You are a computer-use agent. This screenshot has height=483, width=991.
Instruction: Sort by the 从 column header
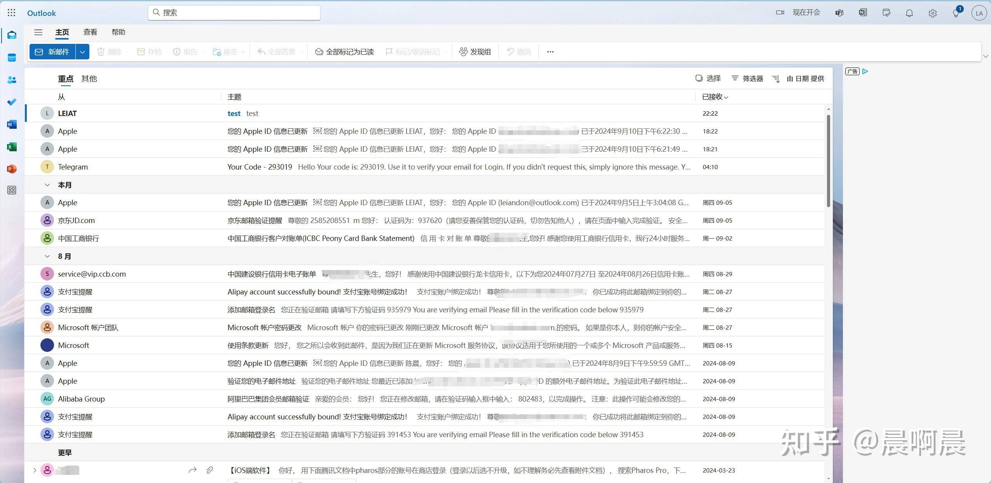pos(61,97)
